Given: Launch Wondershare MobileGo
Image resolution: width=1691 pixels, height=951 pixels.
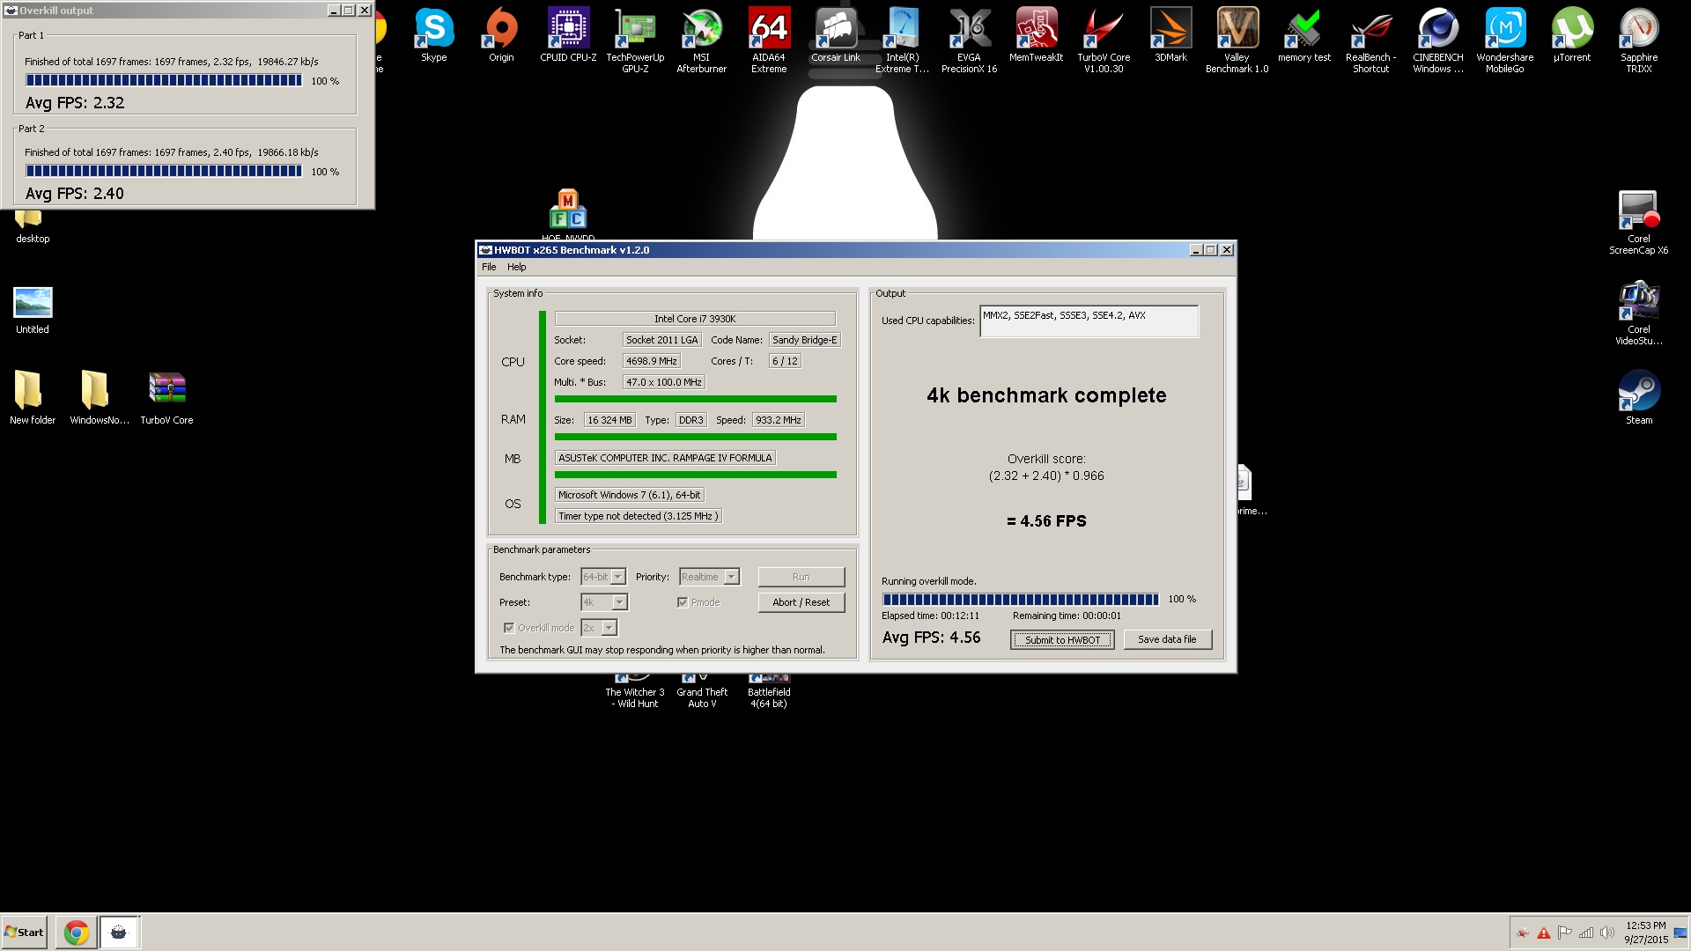Looking at the screenshot, I should pyautogui.click(x=1505, y=41).
